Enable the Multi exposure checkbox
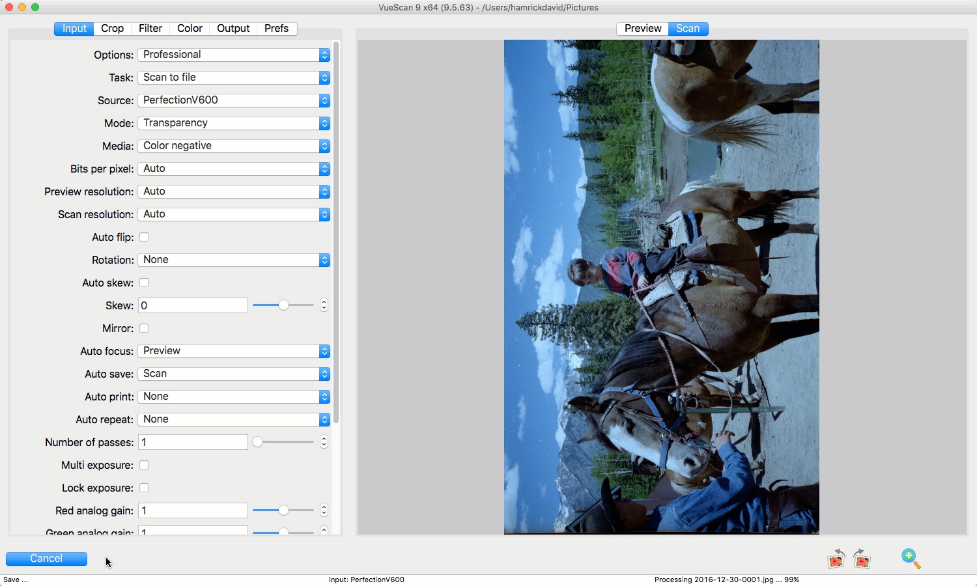This screenshot has width=977, height=586. [x=144, y=465]
